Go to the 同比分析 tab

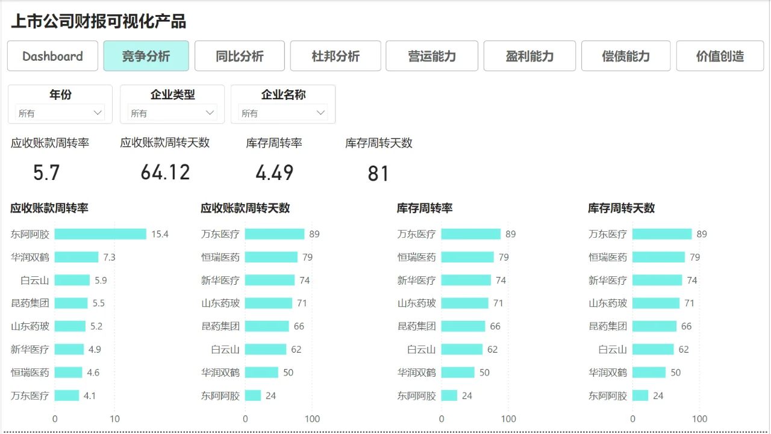point(240,56)
